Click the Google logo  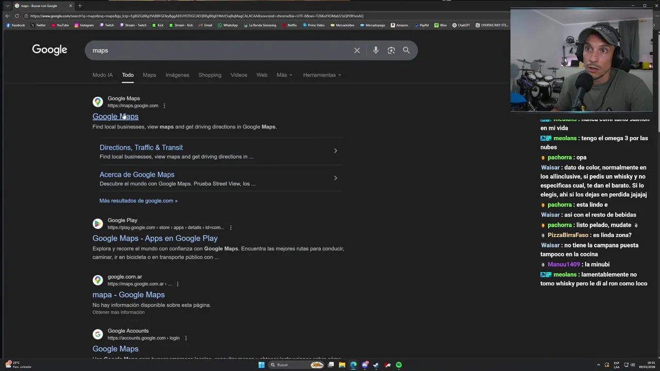(49, 49)
